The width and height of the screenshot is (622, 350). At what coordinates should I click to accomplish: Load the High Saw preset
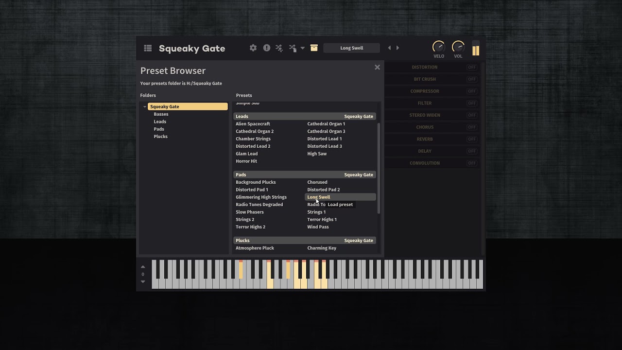[x=317, y=154]
